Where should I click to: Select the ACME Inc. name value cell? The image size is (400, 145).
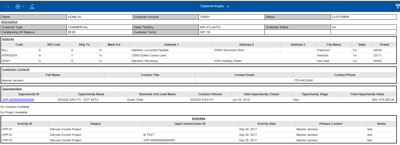pos(75,17)
